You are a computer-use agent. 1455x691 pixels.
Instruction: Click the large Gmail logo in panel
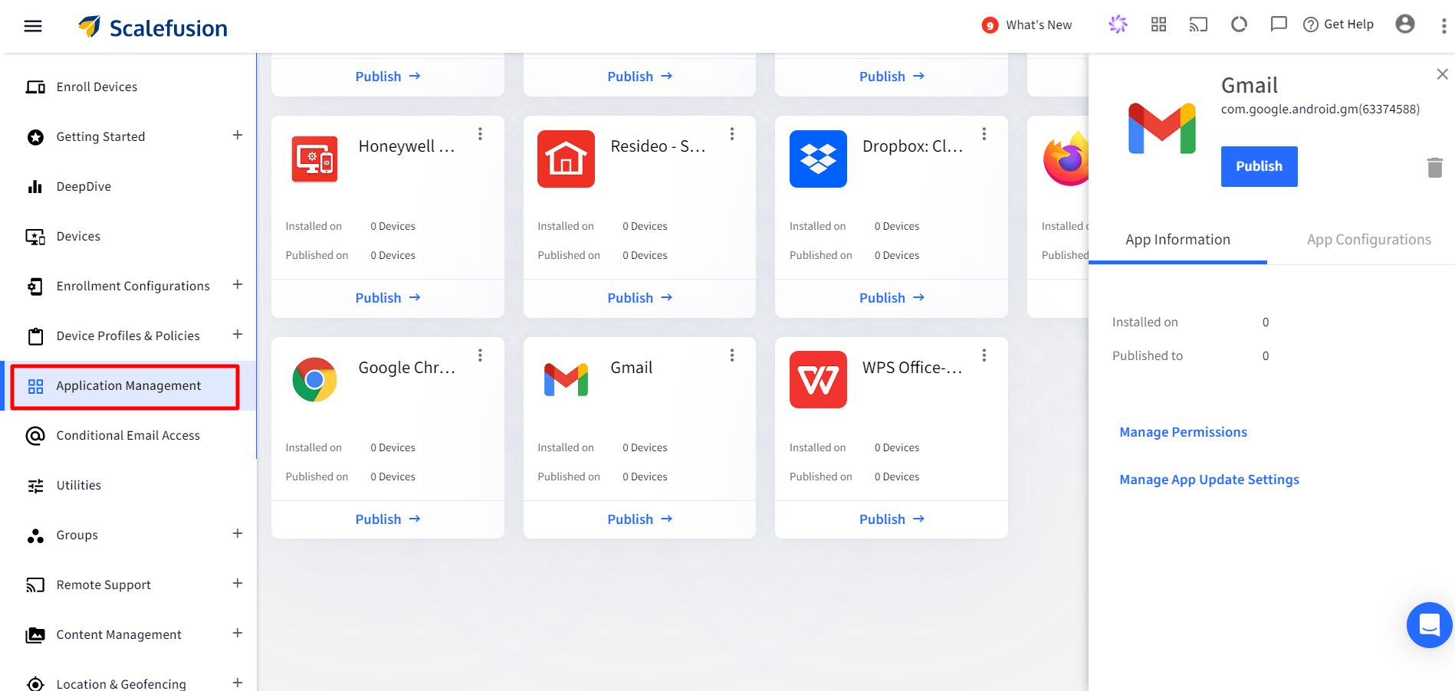pyautogui.click(x=1161, y=129)
